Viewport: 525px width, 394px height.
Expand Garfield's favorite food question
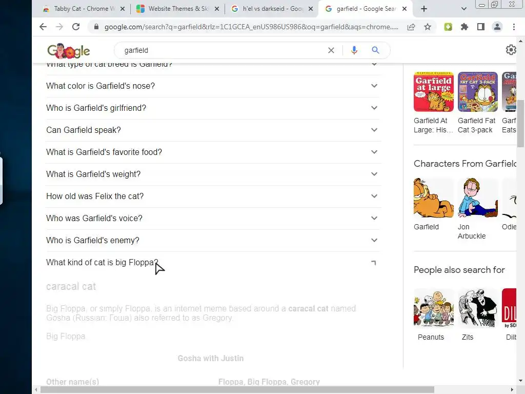213,152
